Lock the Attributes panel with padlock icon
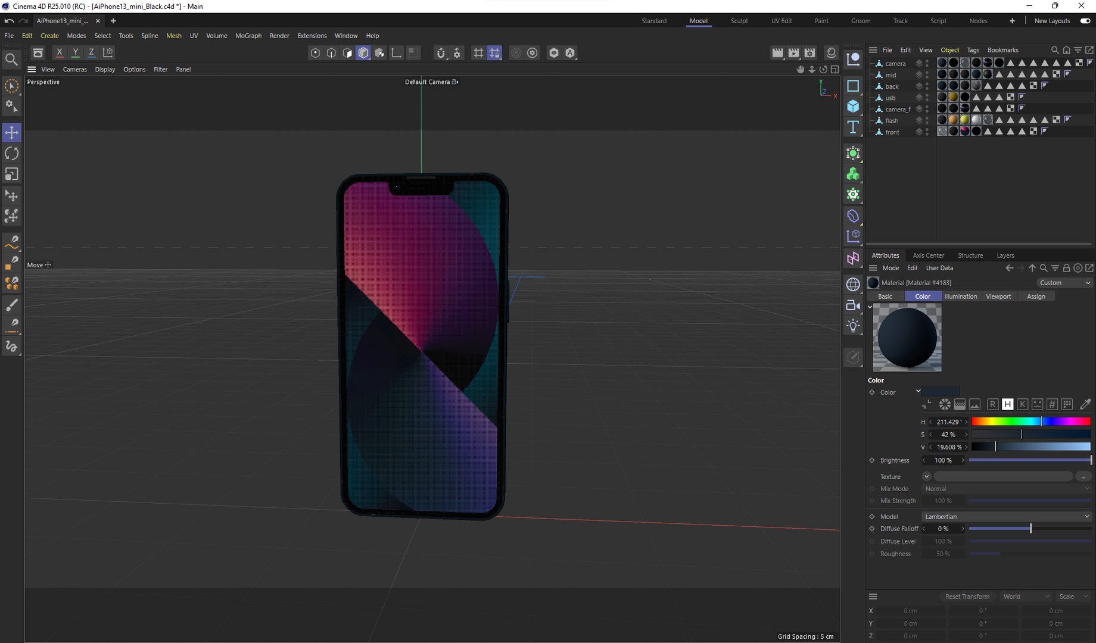Viewport: 1096px width, 643px height. tap(1066, 268)
